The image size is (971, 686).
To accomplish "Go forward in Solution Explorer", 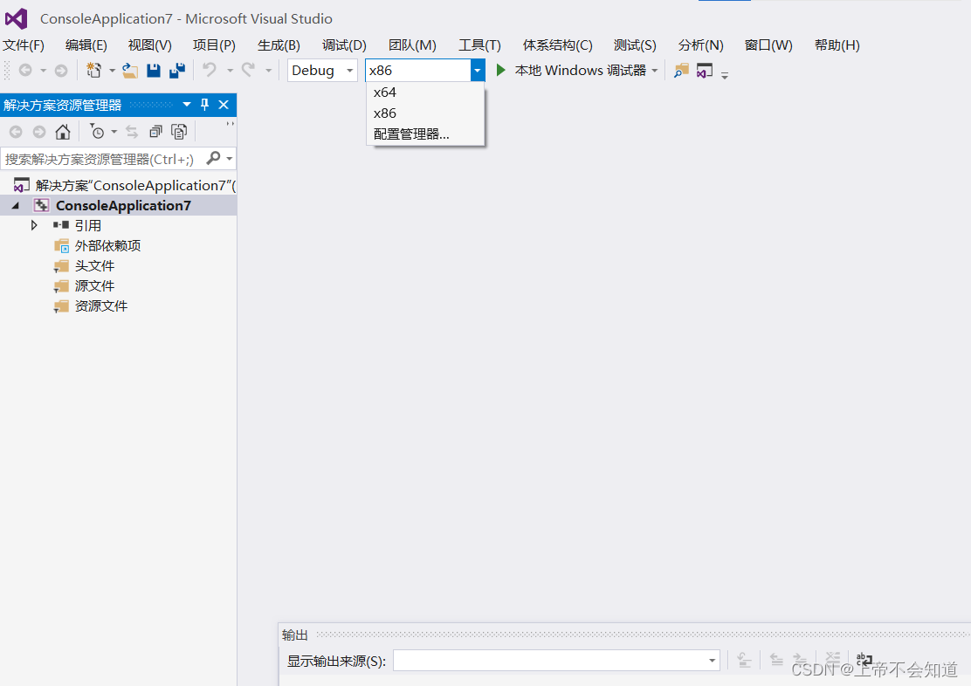I will [39, 132].
